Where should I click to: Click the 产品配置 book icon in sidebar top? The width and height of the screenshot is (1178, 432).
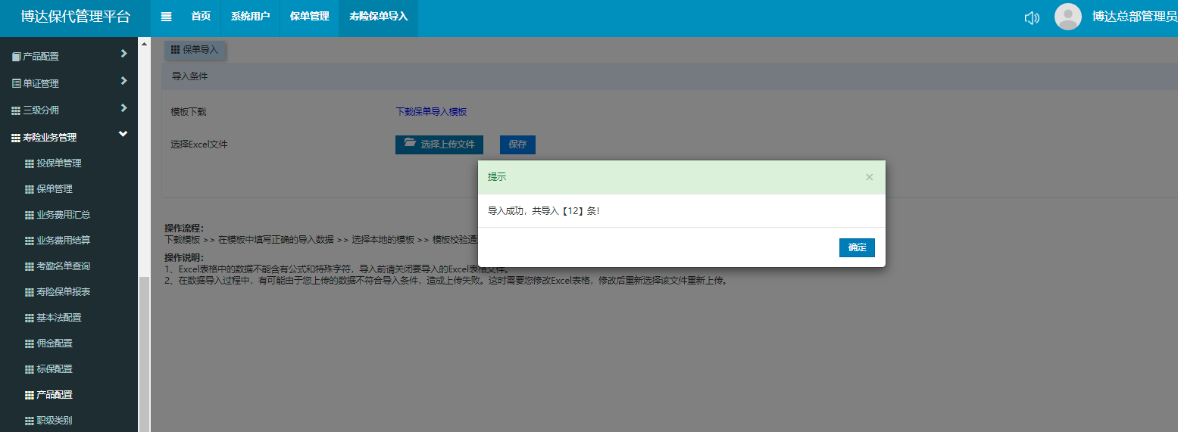17,57
